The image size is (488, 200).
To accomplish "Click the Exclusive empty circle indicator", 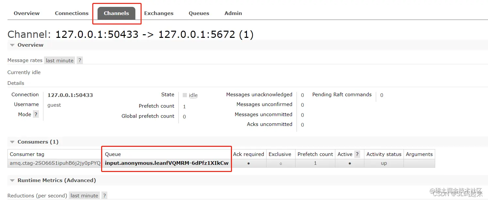I will pyautogui.click(x=281, y=163).
